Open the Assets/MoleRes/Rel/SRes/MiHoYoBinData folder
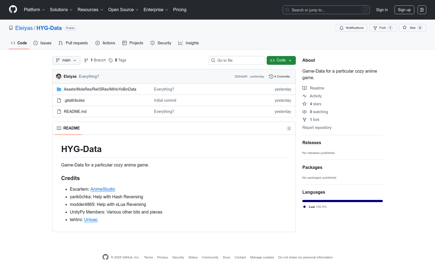 [100, 89]
